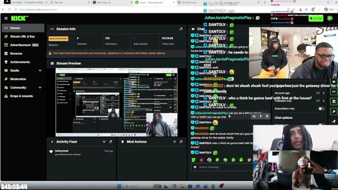338x190 pixels.
Task: Go back using the browser back arrow
Action: [3, 9]
